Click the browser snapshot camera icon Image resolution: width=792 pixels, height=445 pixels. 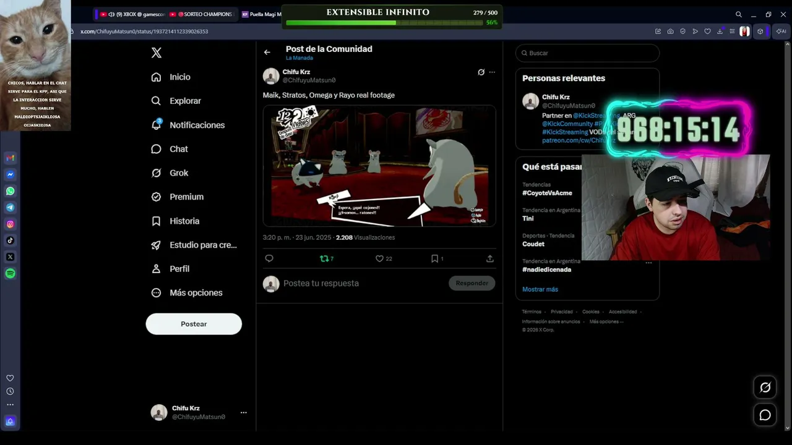[x=671, y=32]
